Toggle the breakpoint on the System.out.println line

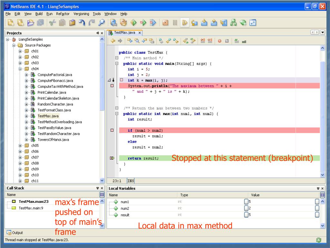pyautogui.click(x=112, y=86)
